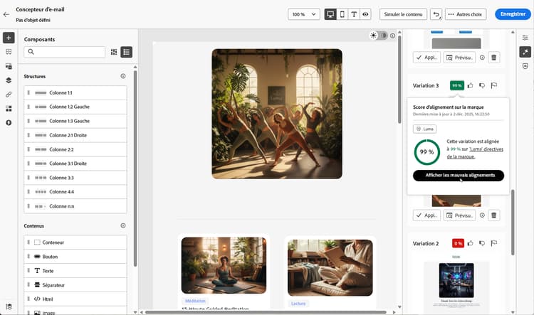Click the back arrow icon

tap(6, 14)
